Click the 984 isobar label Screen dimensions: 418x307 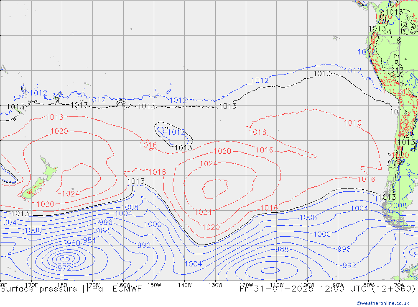point(89,240)
